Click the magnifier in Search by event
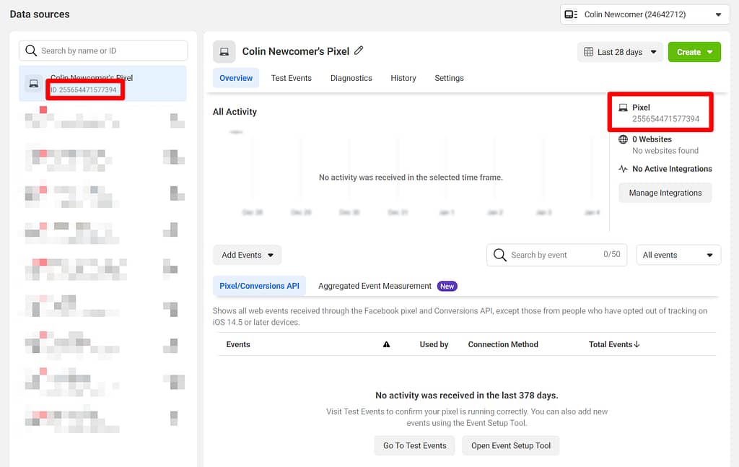The width and height of the screenshot is (739, 467). [x=499, y=255]
